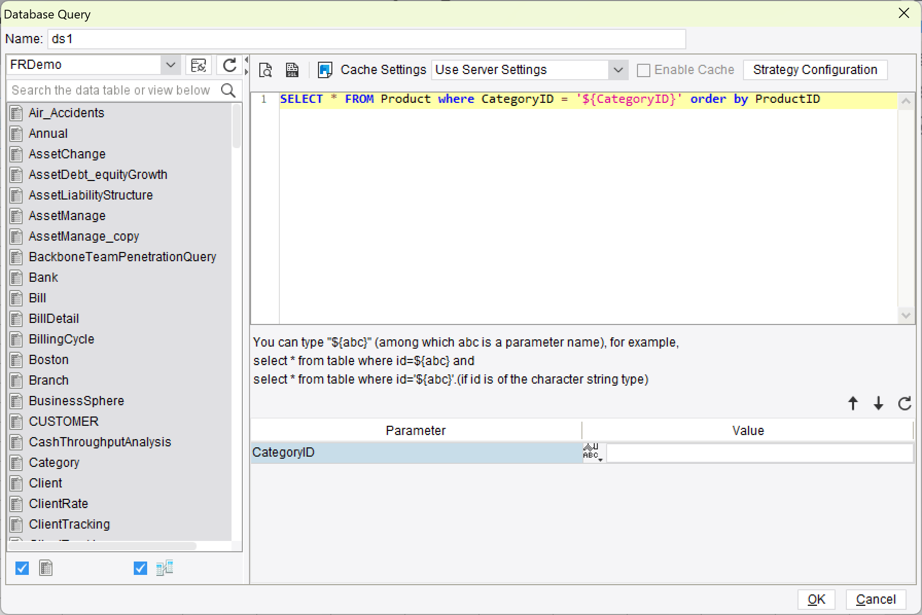Click the search magnifier in the table list
The width and height of the screenshot is (922, 615).
click(x=228, y=90)
